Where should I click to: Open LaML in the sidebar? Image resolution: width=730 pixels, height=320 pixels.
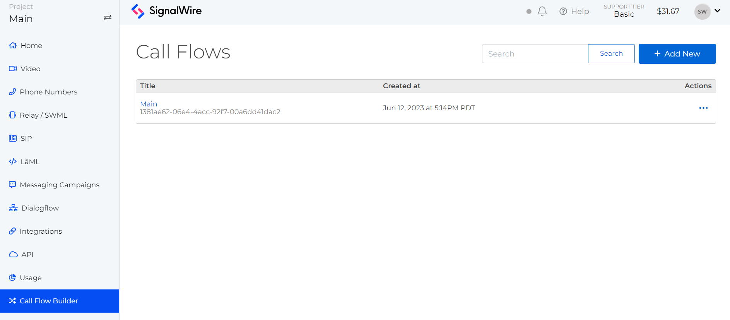[x=30, y=161]
